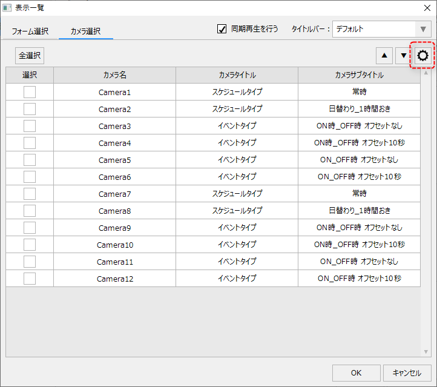This screenshot has width=437, height=387.
Task: Click the move up arrow button
Action: (x=384, y=56)
